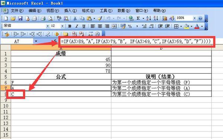This screenshot has height=139, width=223.
Task: Apply fill color paint bucket
Action: (187, 26)
